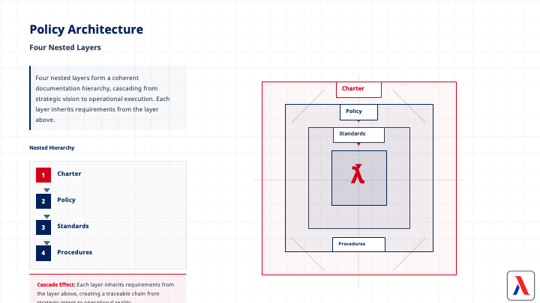Select the navy number 2 badge

click(43, 201)
